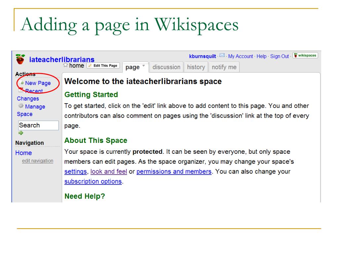Go to Home in Navigation
The image size is (338, 254).
[23, 153]
